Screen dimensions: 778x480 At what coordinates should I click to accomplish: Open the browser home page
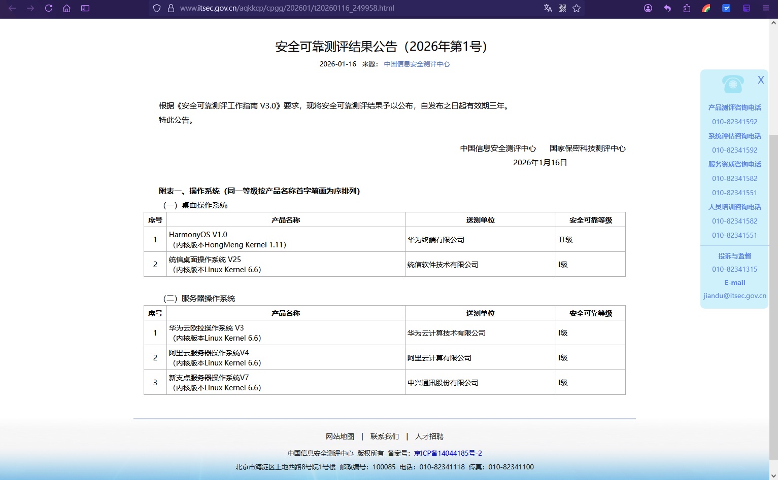66,8
